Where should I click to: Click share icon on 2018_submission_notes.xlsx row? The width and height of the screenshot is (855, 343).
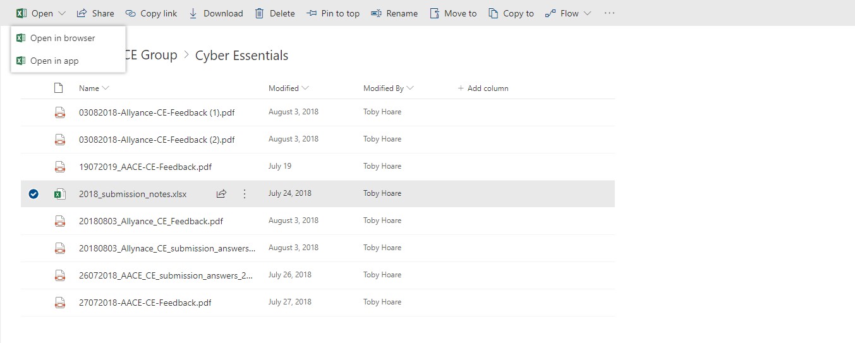221,194
